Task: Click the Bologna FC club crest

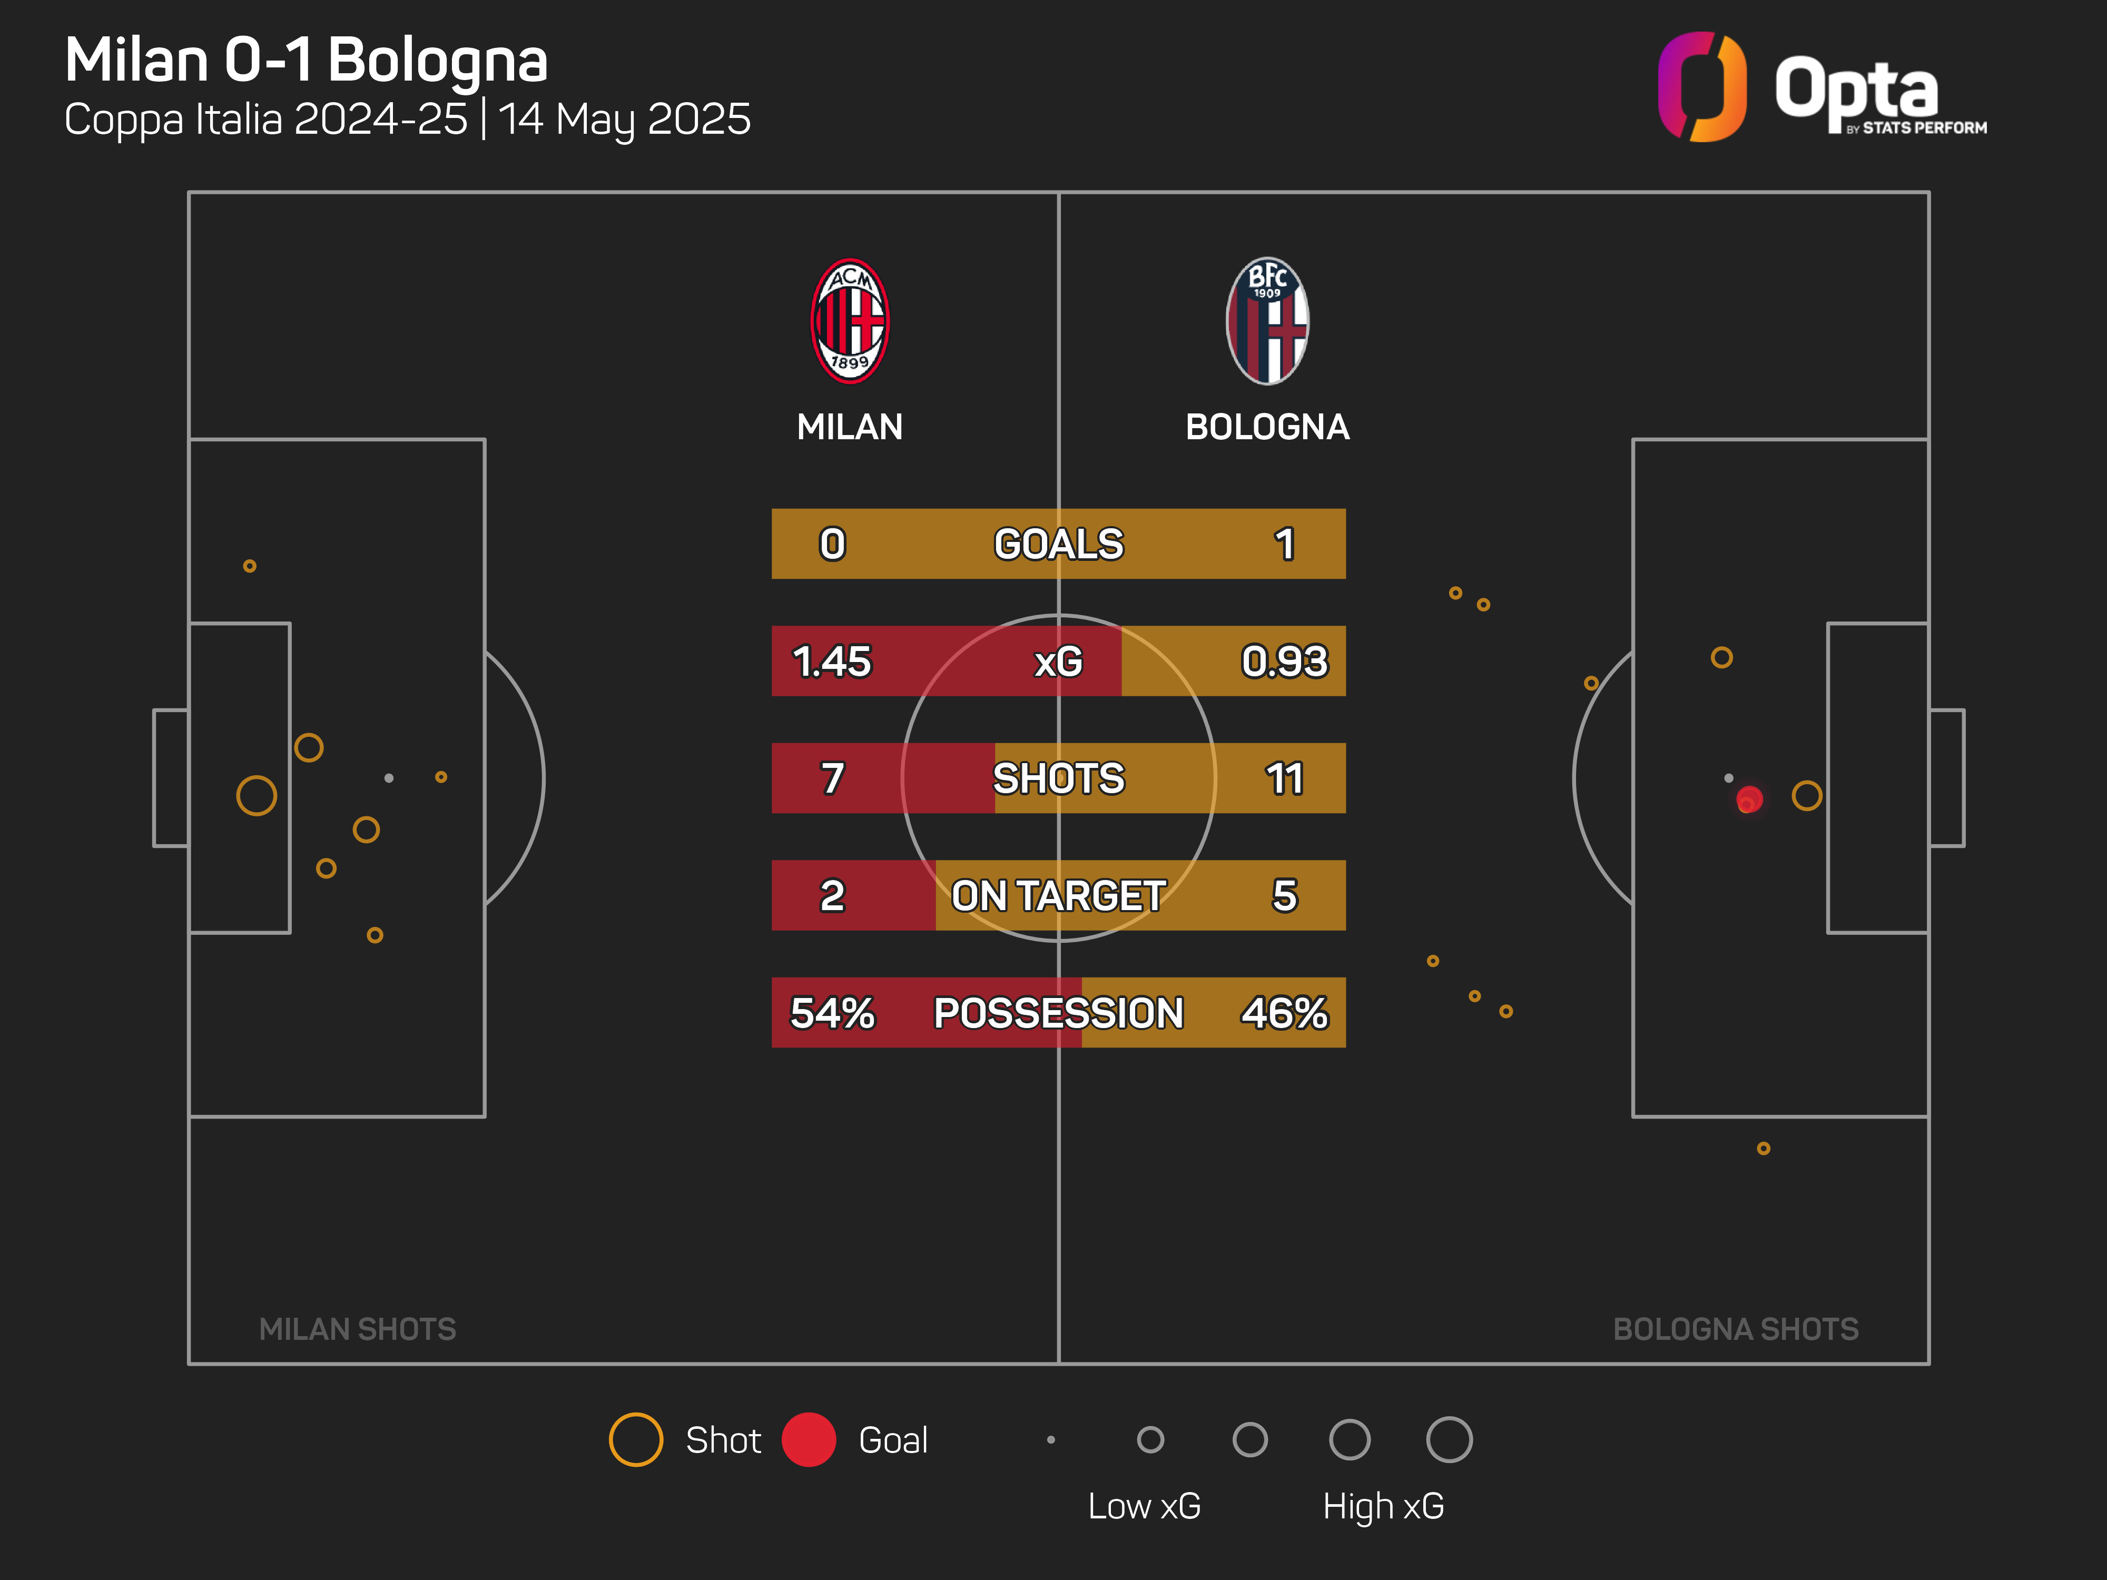Action: click(1267, 321)
